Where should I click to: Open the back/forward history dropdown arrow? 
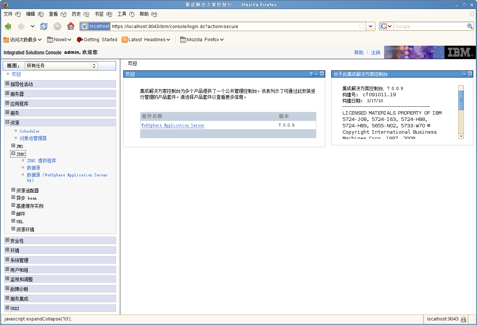pyautogui.click(x=33, y=26)
